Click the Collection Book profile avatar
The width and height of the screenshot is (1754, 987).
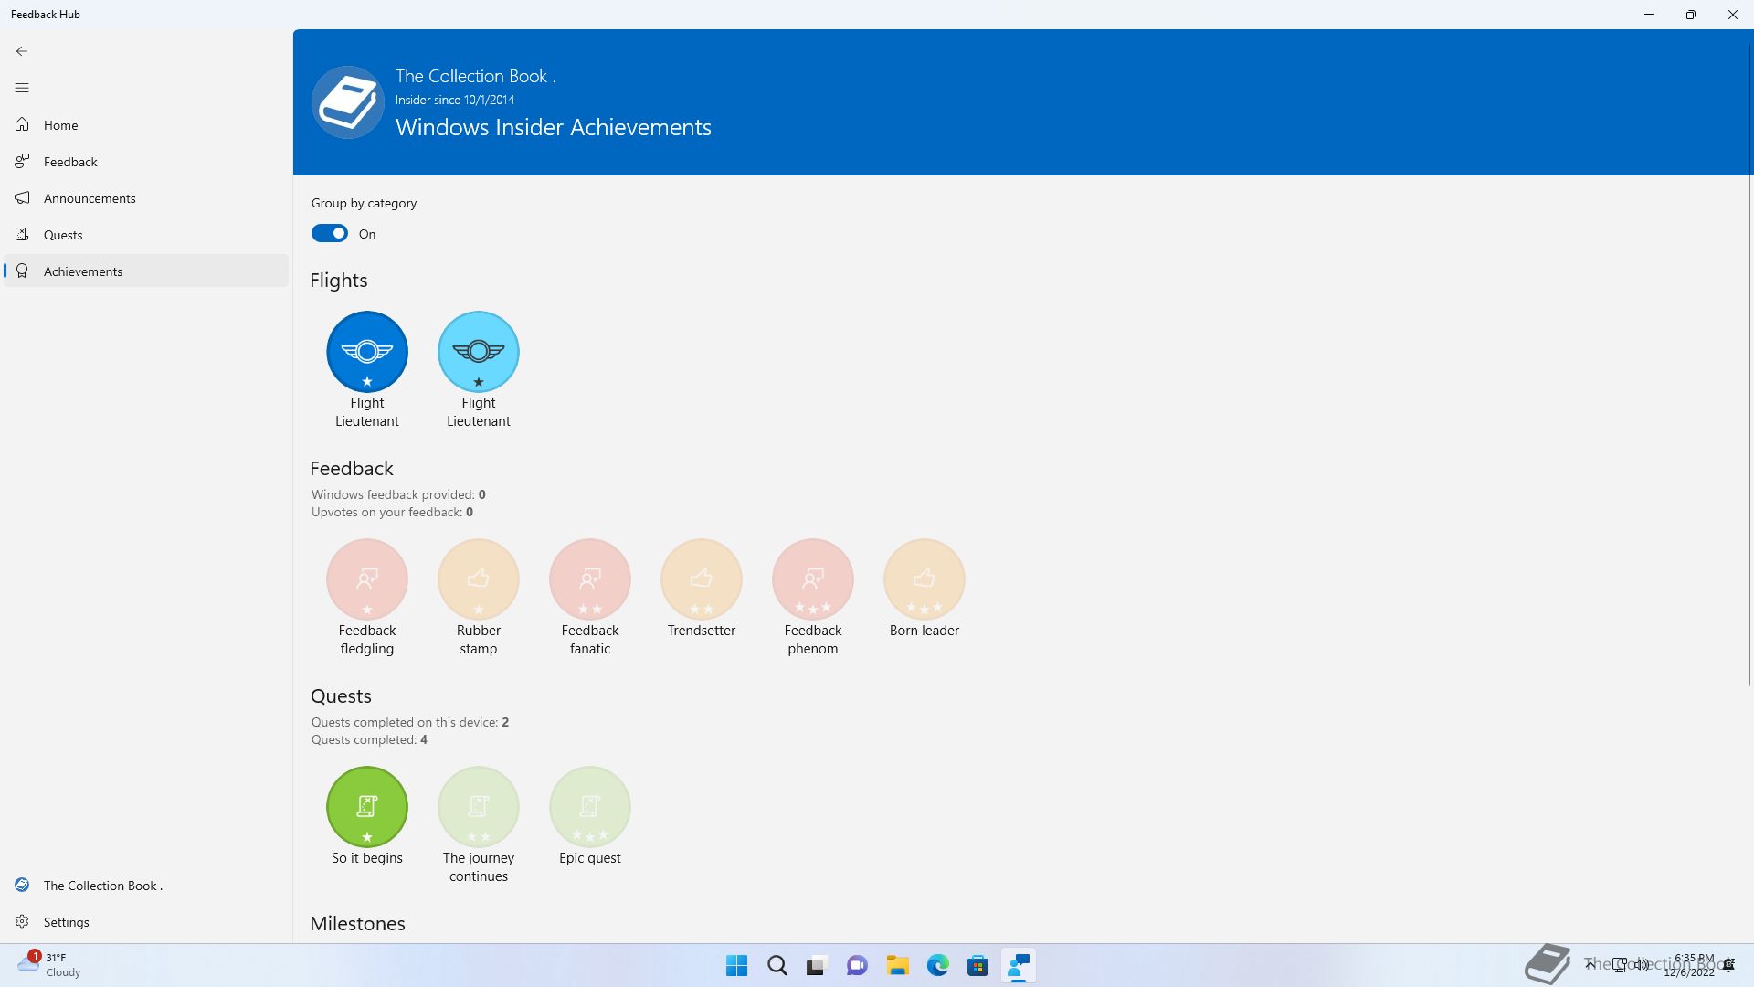(x=348, y=102)
